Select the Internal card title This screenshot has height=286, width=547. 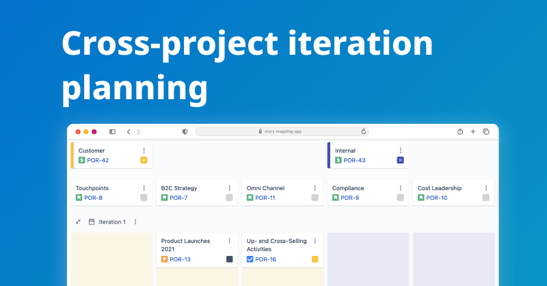coord(345,151)
